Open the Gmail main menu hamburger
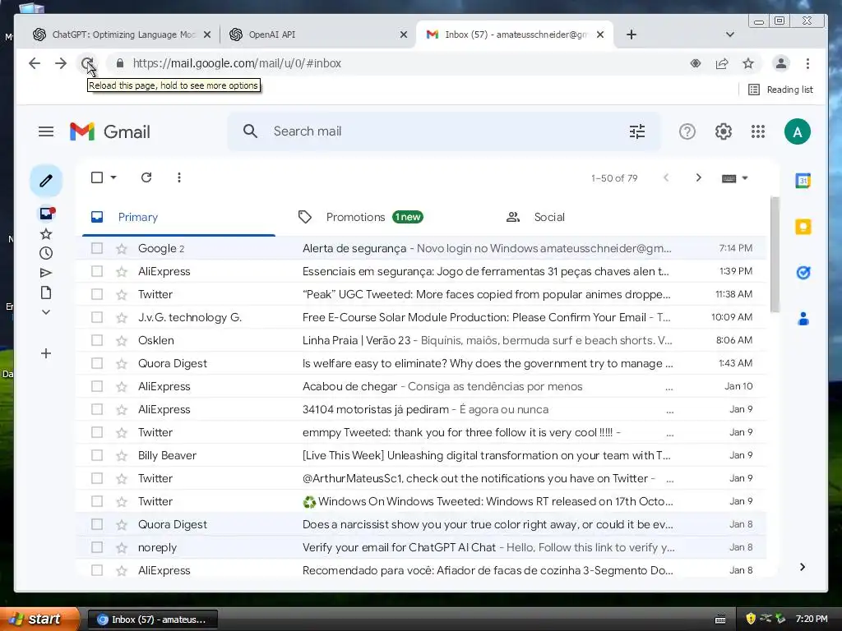This screenshot has height=631, width=842. [x=46, y=131]
